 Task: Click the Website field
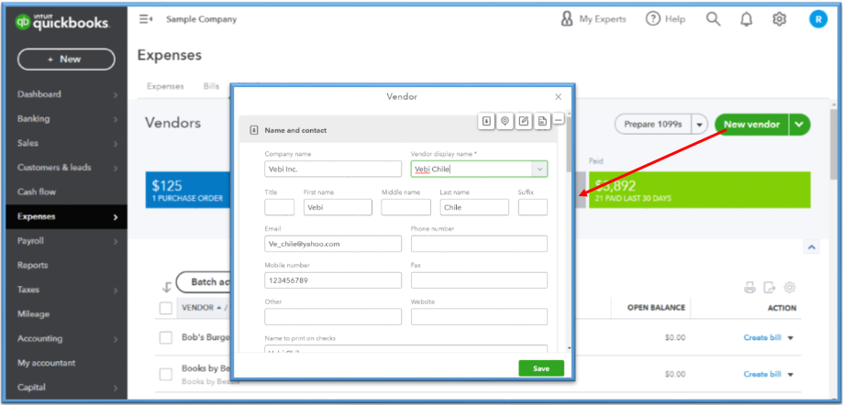coord(479,316)
